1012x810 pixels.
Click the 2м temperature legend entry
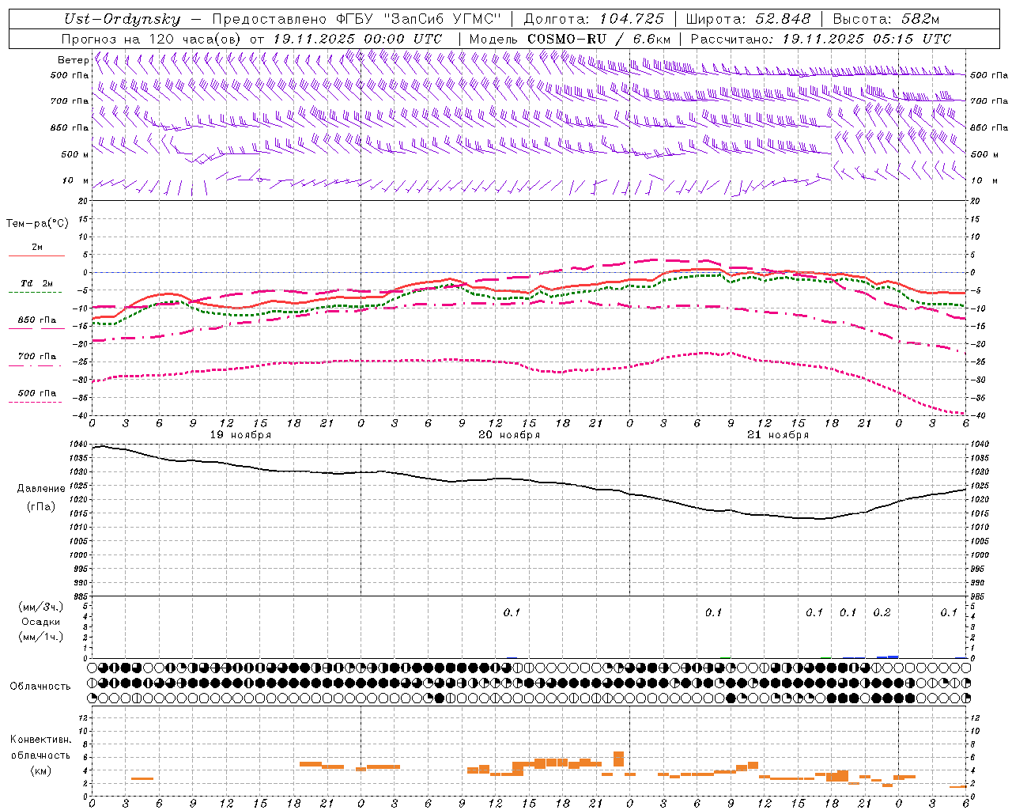(37, 247)
